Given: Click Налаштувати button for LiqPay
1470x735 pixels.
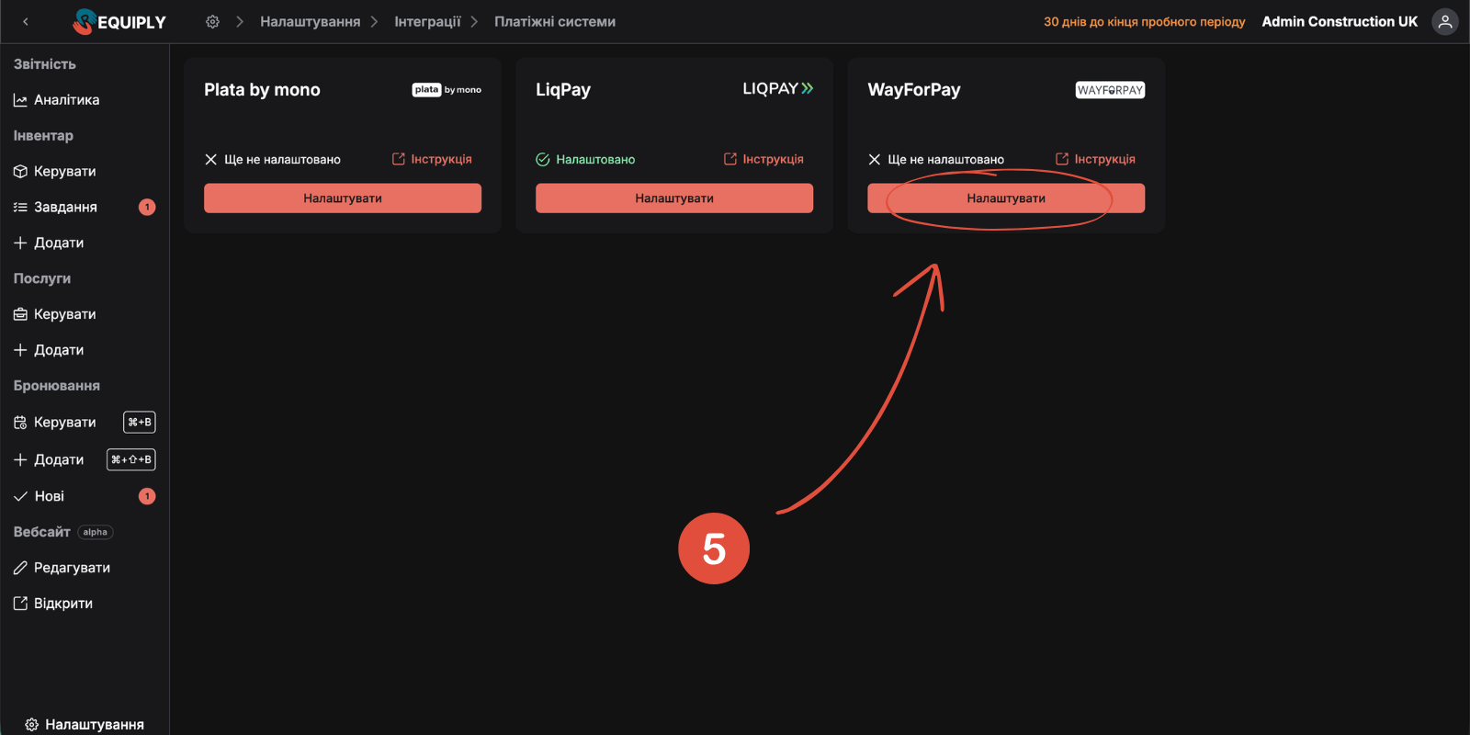Looking at the screenshot, I should tap(673, 198).
